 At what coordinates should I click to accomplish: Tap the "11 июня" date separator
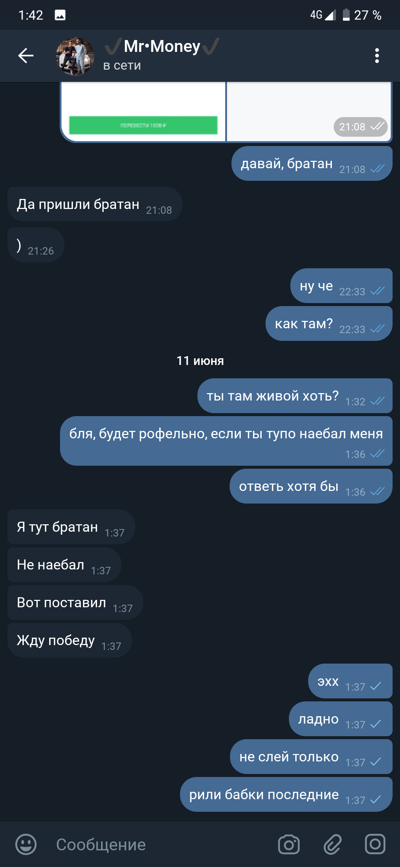pos(200,361)
